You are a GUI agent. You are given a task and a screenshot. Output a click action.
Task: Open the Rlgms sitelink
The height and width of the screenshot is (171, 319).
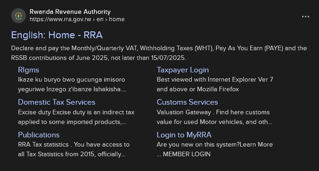coord(28,70)
